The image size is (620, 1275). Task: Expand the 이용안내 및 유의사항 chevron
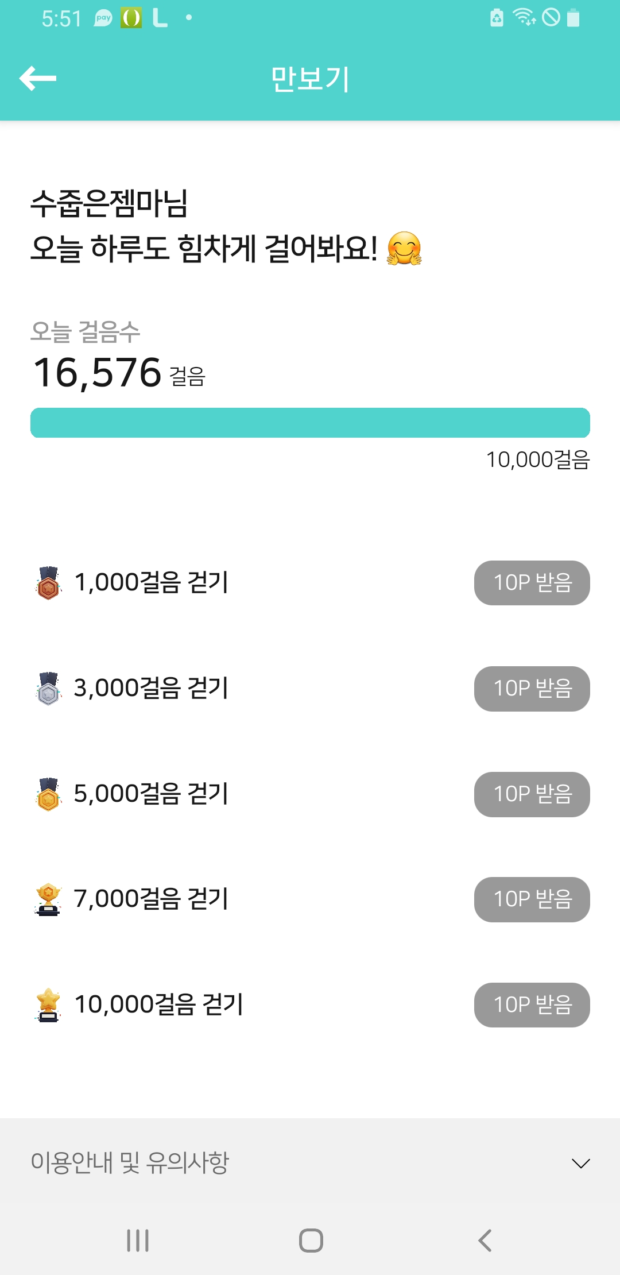click(581, 1163)
